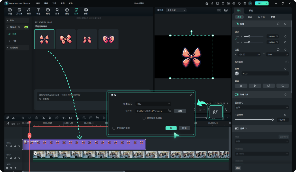Switch to the 顏色 color tab
The width and height of the screenshot is (296, 172).
(x=251, y=11)
